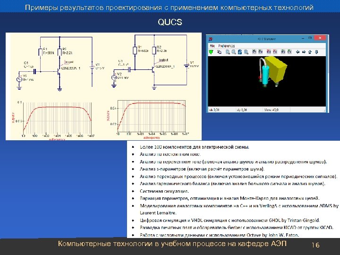Image resolution: width=340 pixels, height=255 pixels.
Task: Move view right with right arrow icon
Action: click(304, 52)
